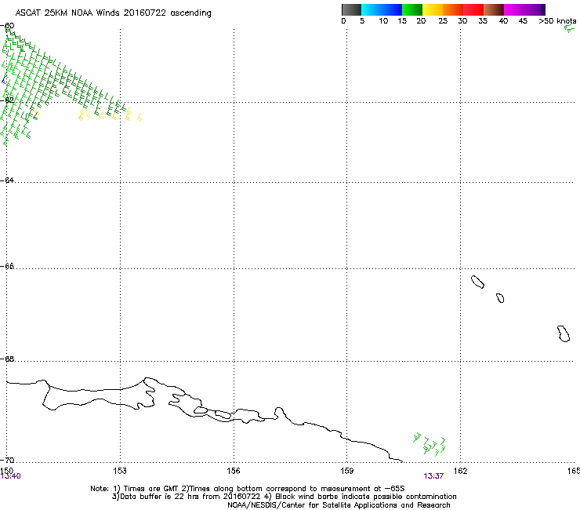
Task: Click the purple 13:40 swath time
Action: (10, 476)
